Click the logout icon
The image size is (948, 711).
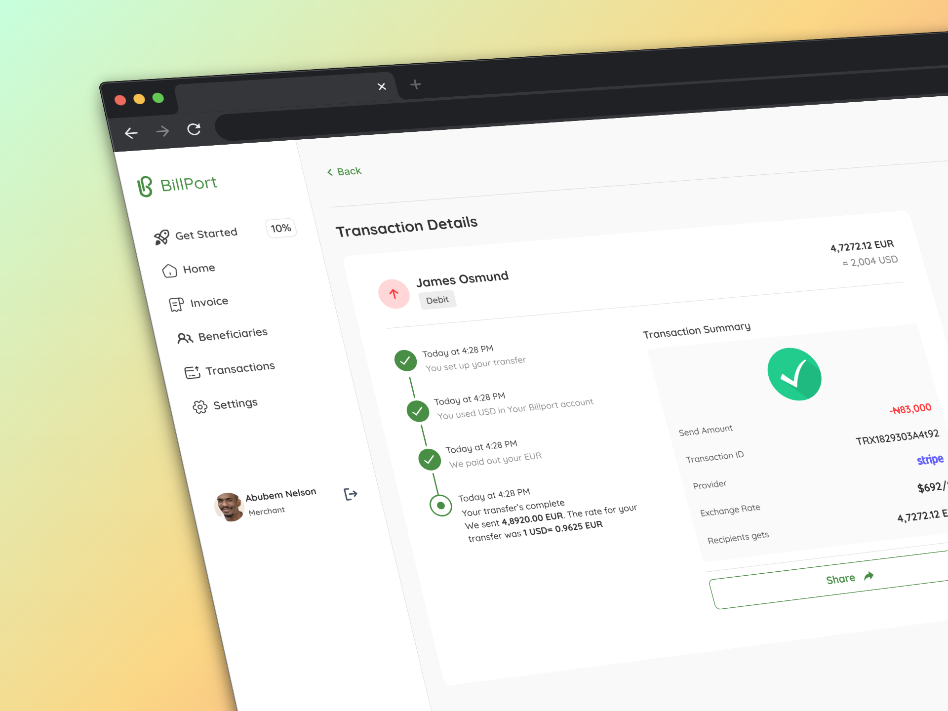click(351, 494)
